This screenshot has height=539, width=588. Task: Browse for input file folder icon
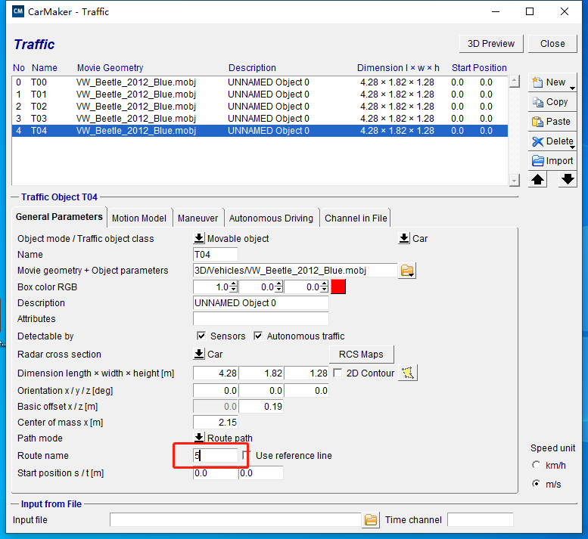pyautogui.click(x=371, y=520)
